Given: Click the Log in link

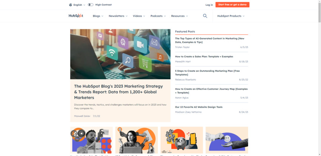Looking at the screenshot, I should (209, 5).
